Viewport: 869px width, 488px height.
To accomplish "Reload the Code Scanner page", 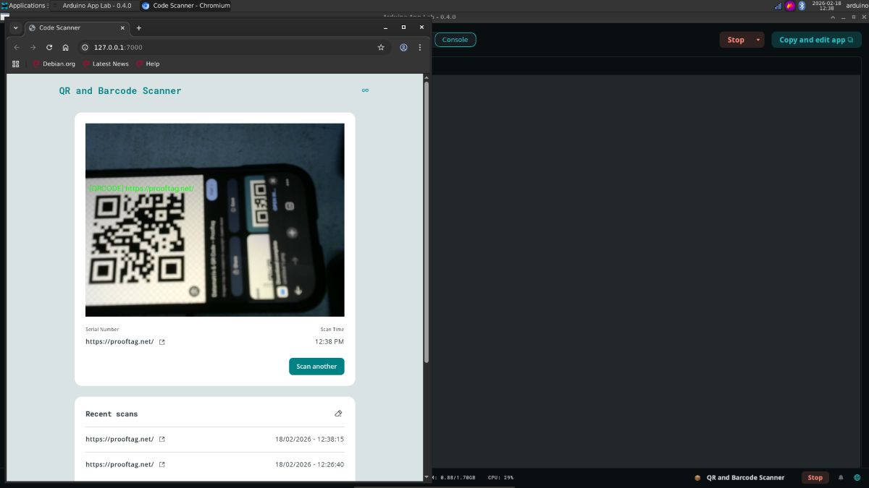I will click(49, 47).
